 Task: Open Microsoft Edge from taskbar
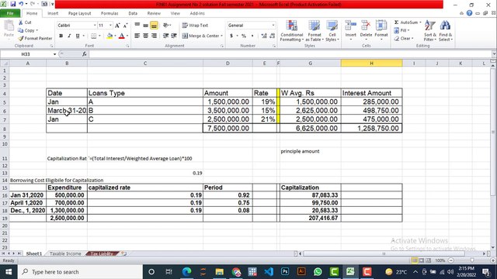pyautogui.click(x=186, y=272)
